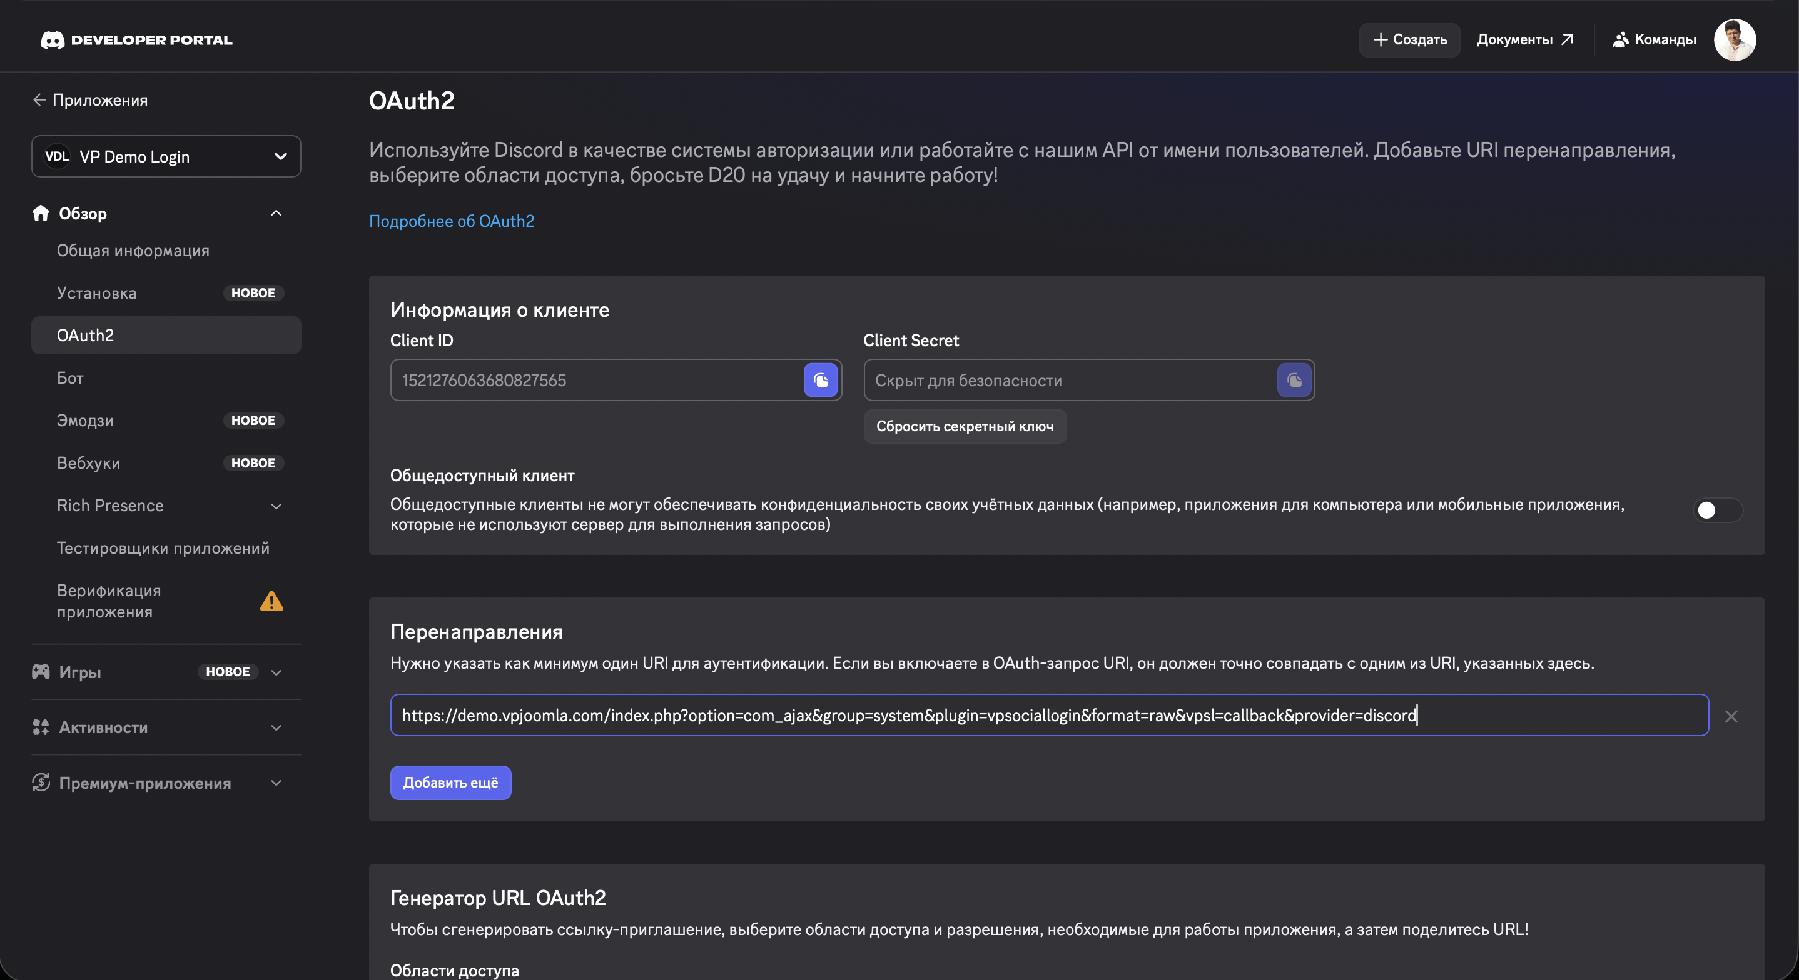
Task: Click the Премиум-приложения section icon
Action: 41,782
